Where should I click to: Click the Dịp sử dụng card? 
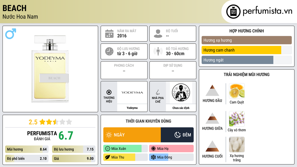[173, 70]
